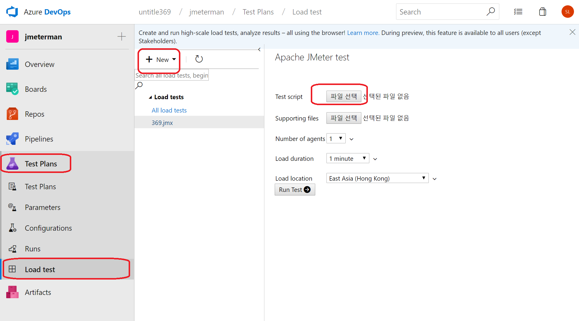579x321 pixels.
Task: Select the Load test page
Action: click(67, 269)
